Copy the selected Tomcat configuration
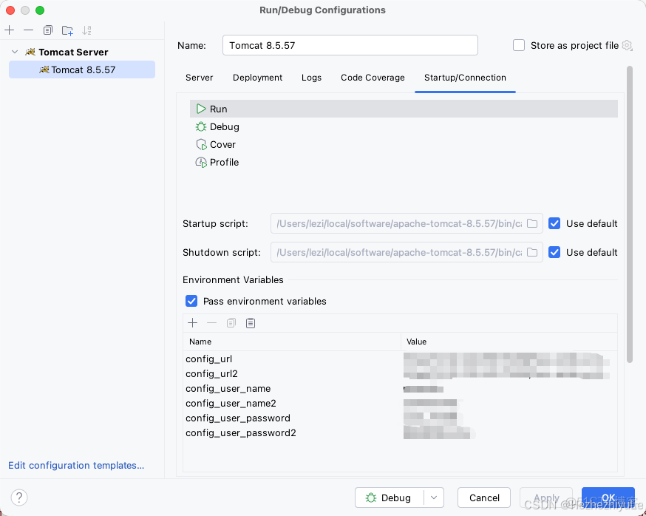 click(x=47, y=30)
